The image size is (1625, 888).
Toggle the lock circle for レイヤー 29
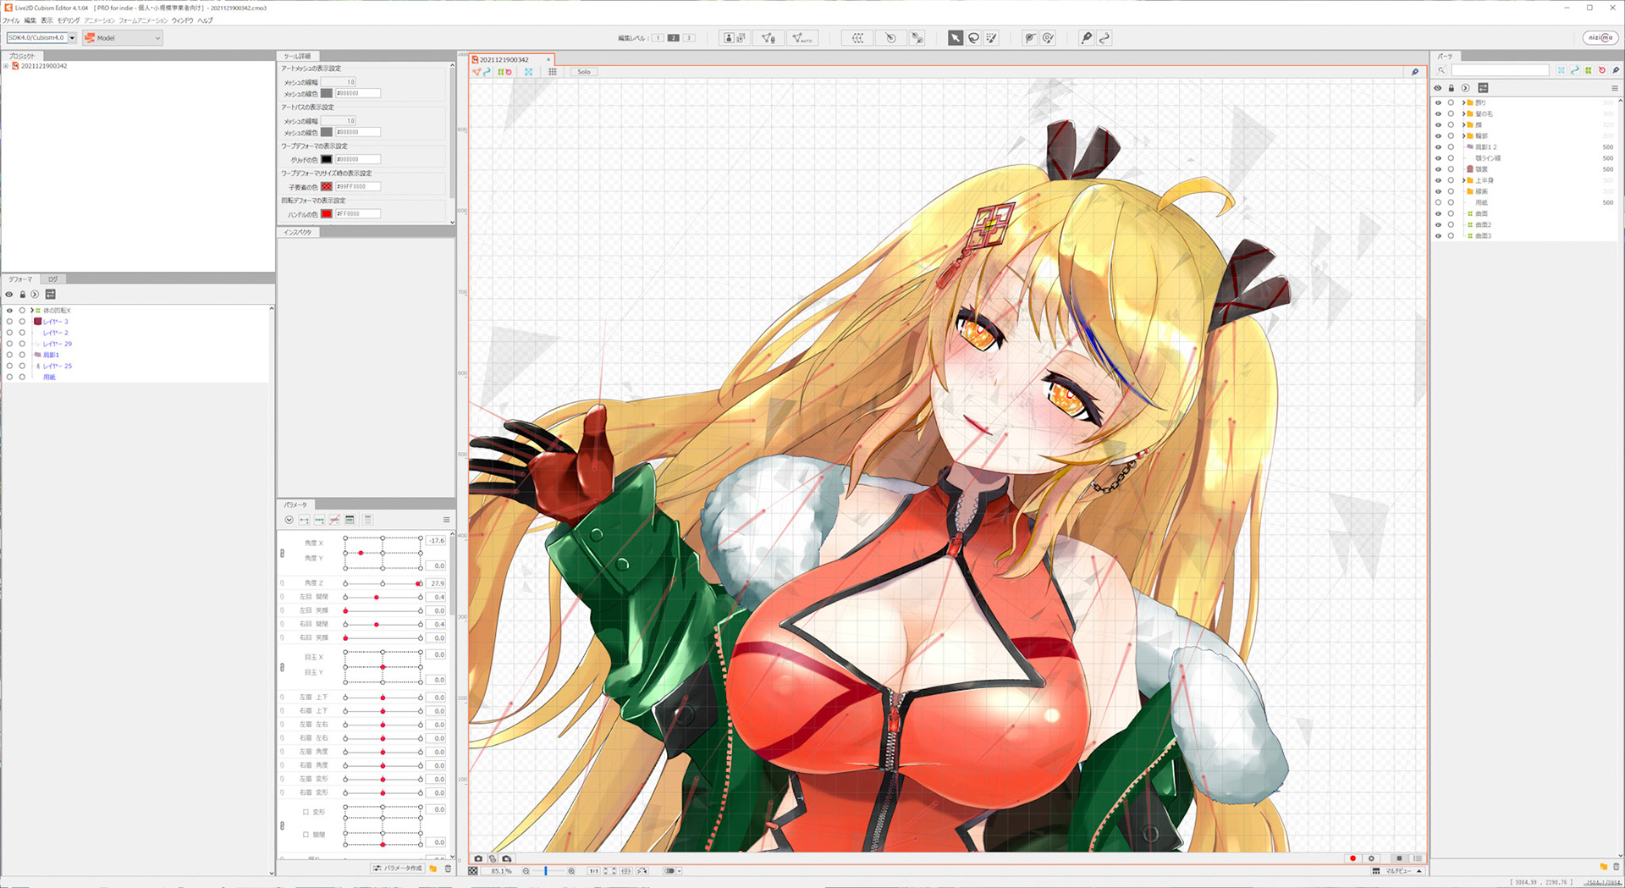tap(22, 344)
